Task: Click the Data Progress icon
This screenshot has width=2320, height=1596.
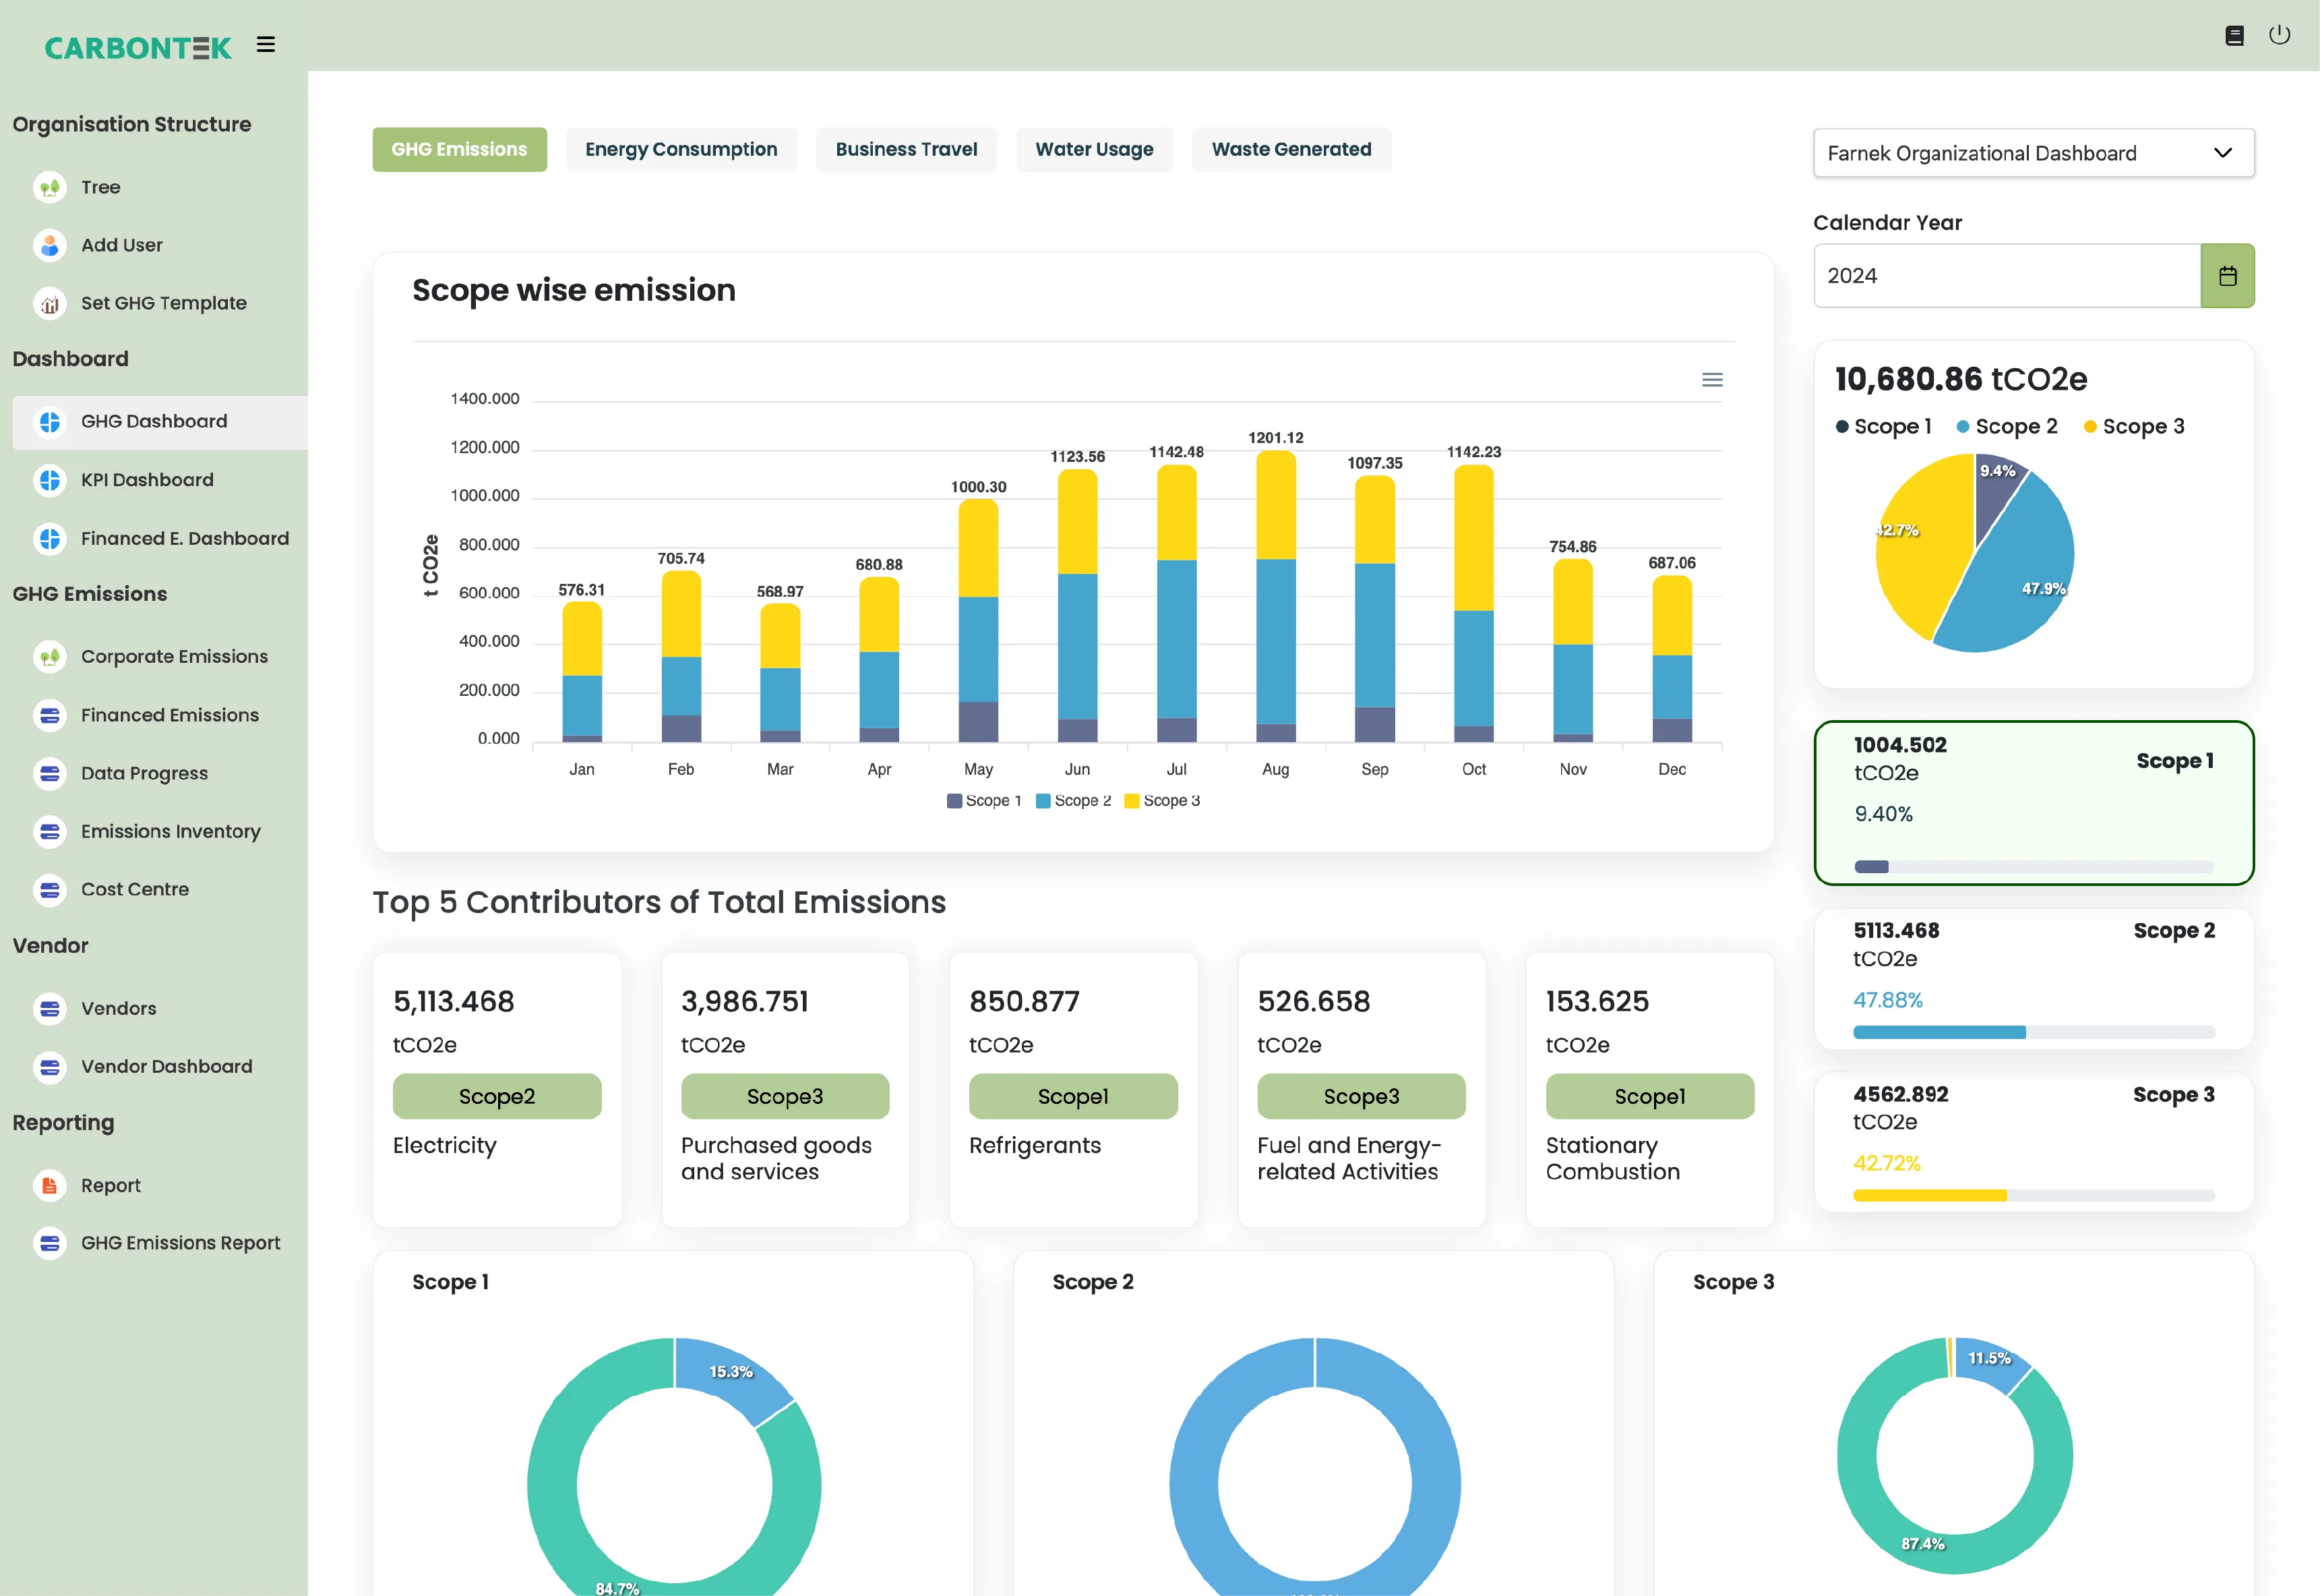Action: (x=50, y=773)
